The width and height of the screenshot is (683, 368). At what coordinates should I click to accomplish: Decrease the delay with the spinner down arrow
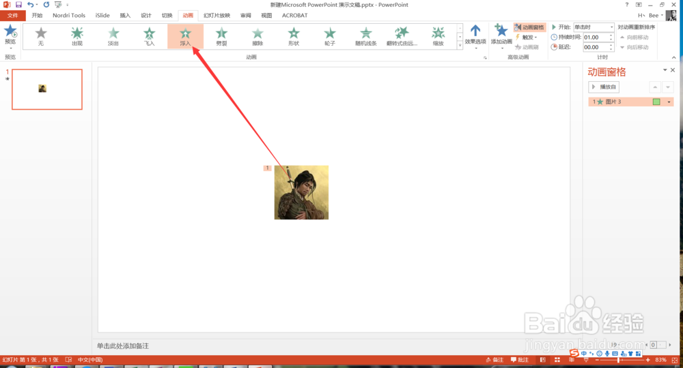point(611,49)
